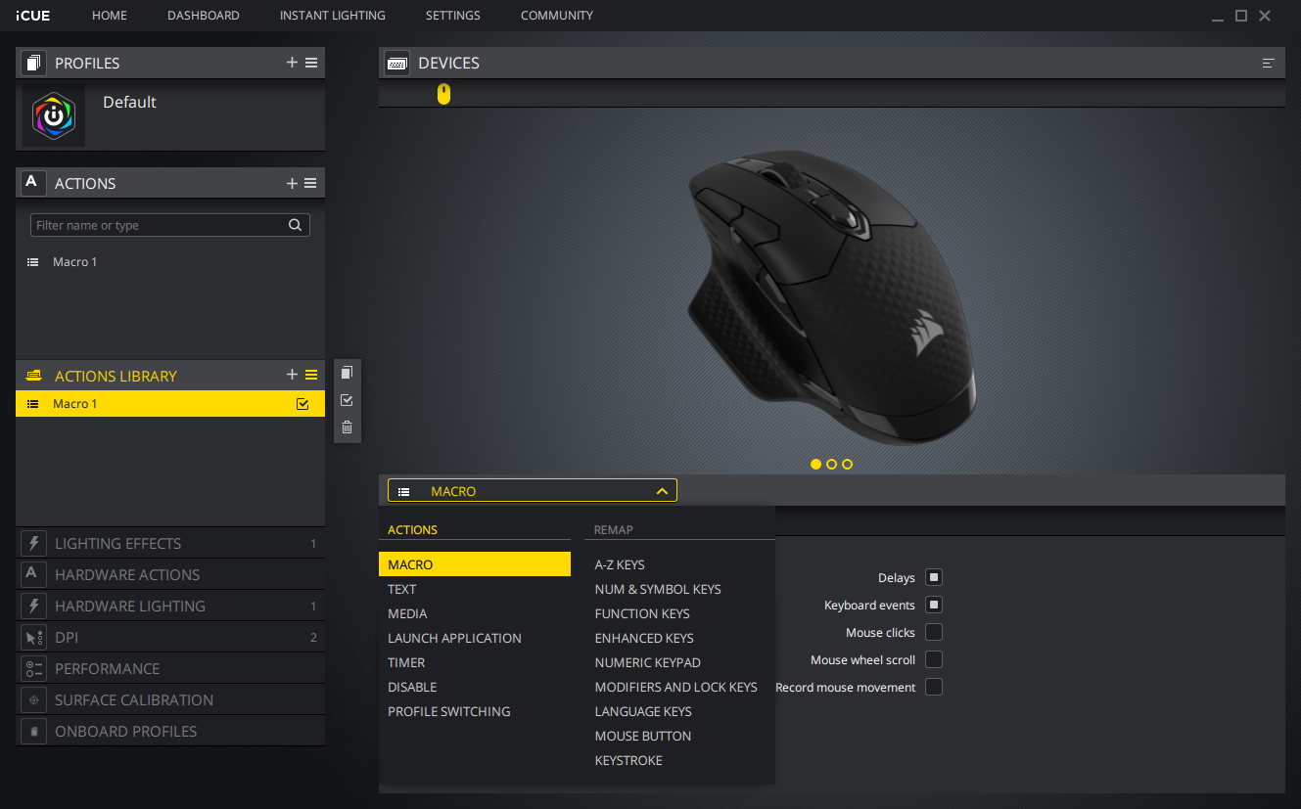
Task: Choose MODIFIERS AND LOCK KEYS remap option
Action: click(x=676, y=687)
